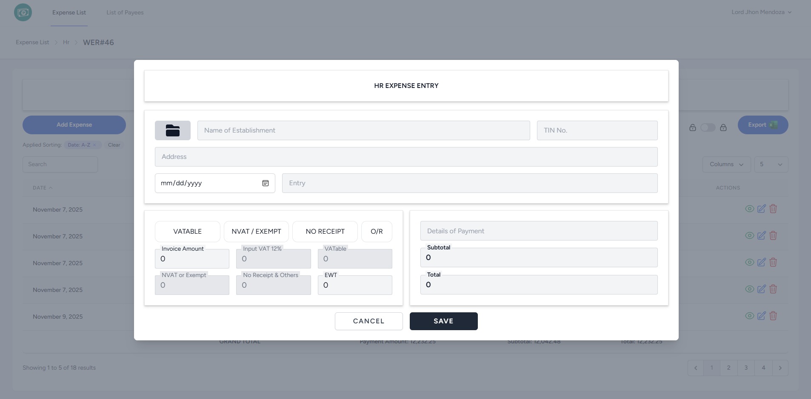Click the Export button
This screenshot has height=399, width=811.
point(763,125)
